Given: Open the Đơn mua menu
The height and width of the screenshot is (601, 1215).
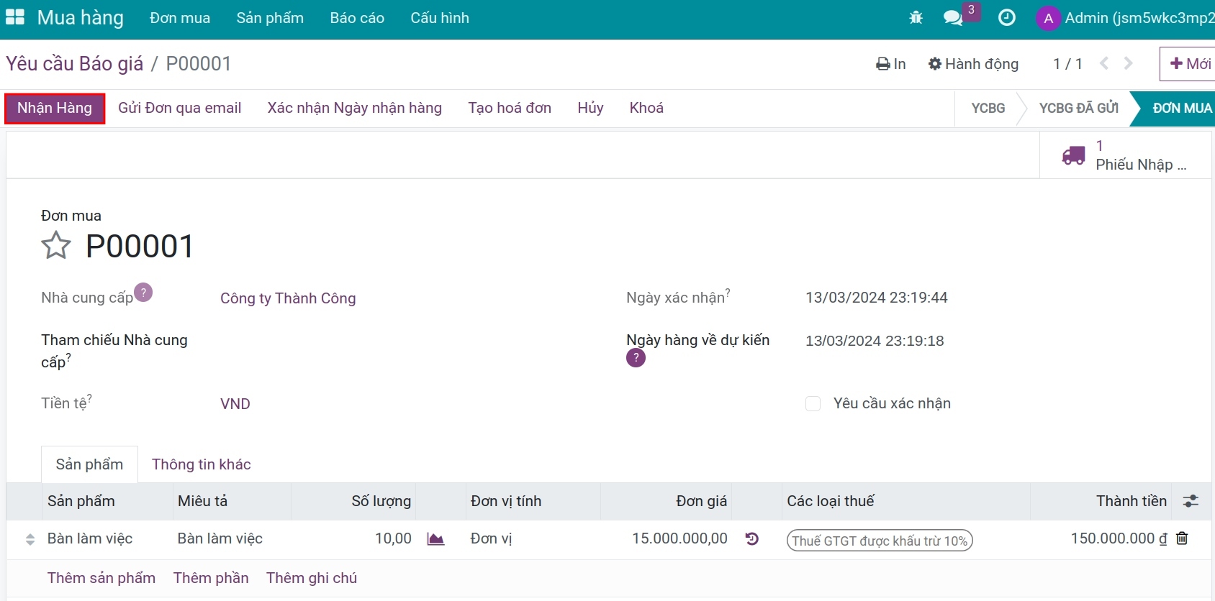Looking at the screenshot, I should tap(180, 18).
